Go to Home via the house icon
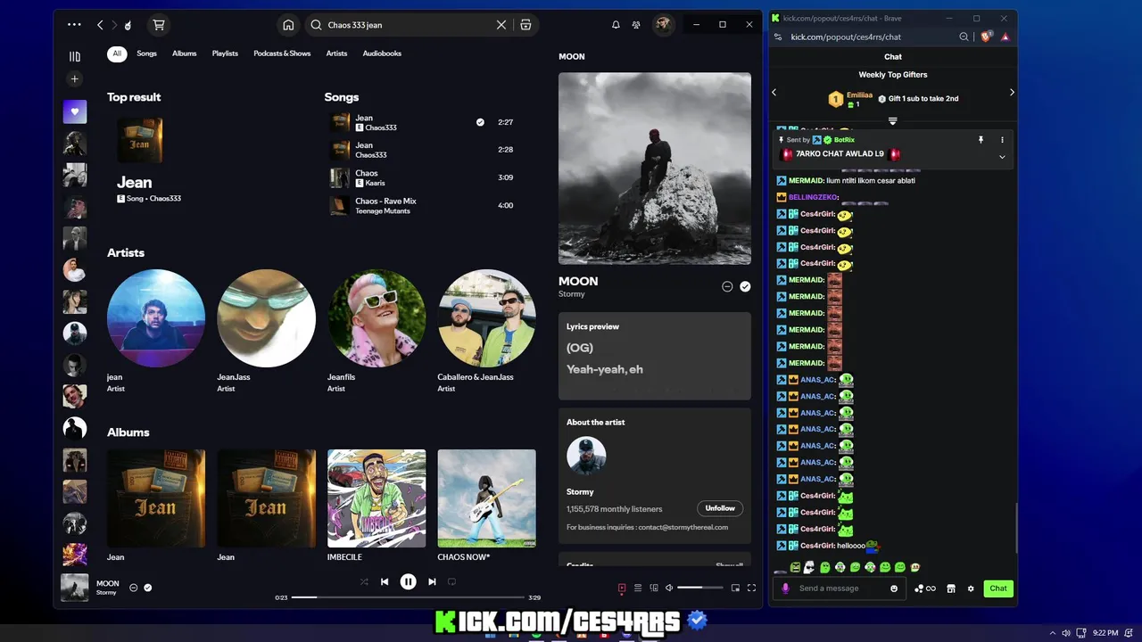Viewport: 1142px width, 642px height. click(288, 25)
